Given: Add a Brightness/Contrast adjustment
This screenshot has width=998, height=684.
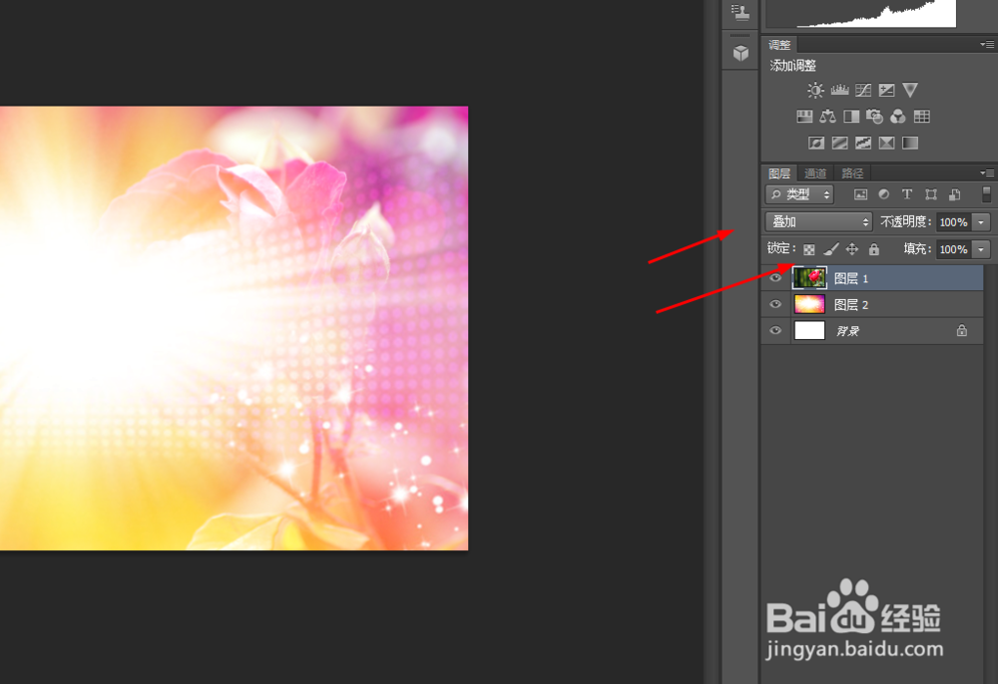Looking at the screenshot, I should click(815, 91).
